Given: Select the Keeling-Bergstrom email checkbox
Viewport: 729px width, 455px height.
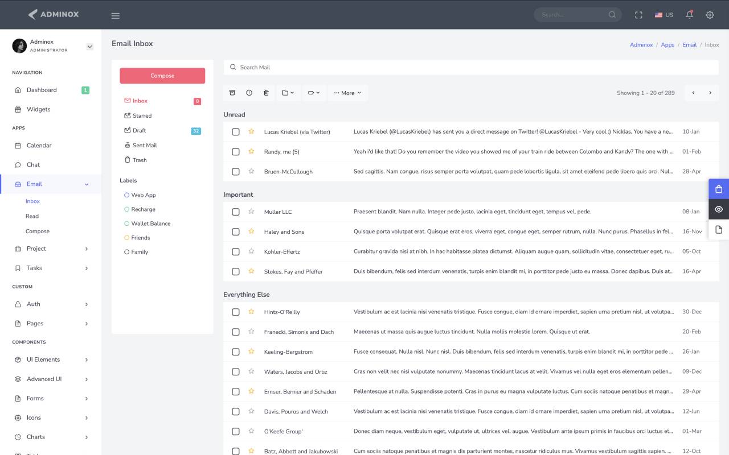Looking at the screenshot, I should tap(236, 352).
